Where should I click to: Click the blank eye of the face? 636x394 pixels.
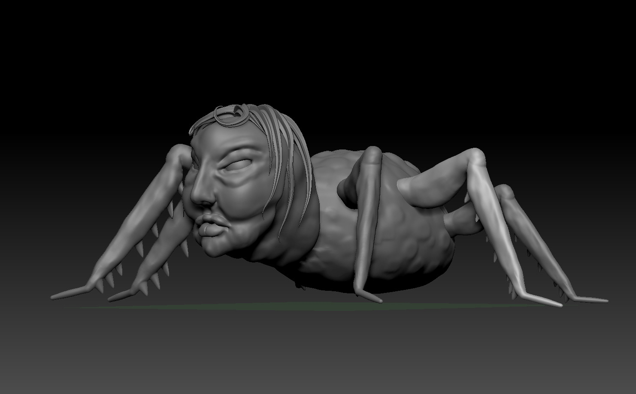pos(238,164)
